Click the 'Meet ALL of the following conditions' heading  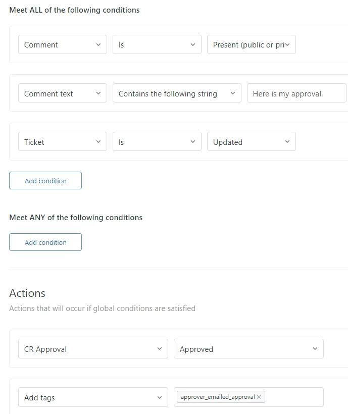(x=74, y=10)
